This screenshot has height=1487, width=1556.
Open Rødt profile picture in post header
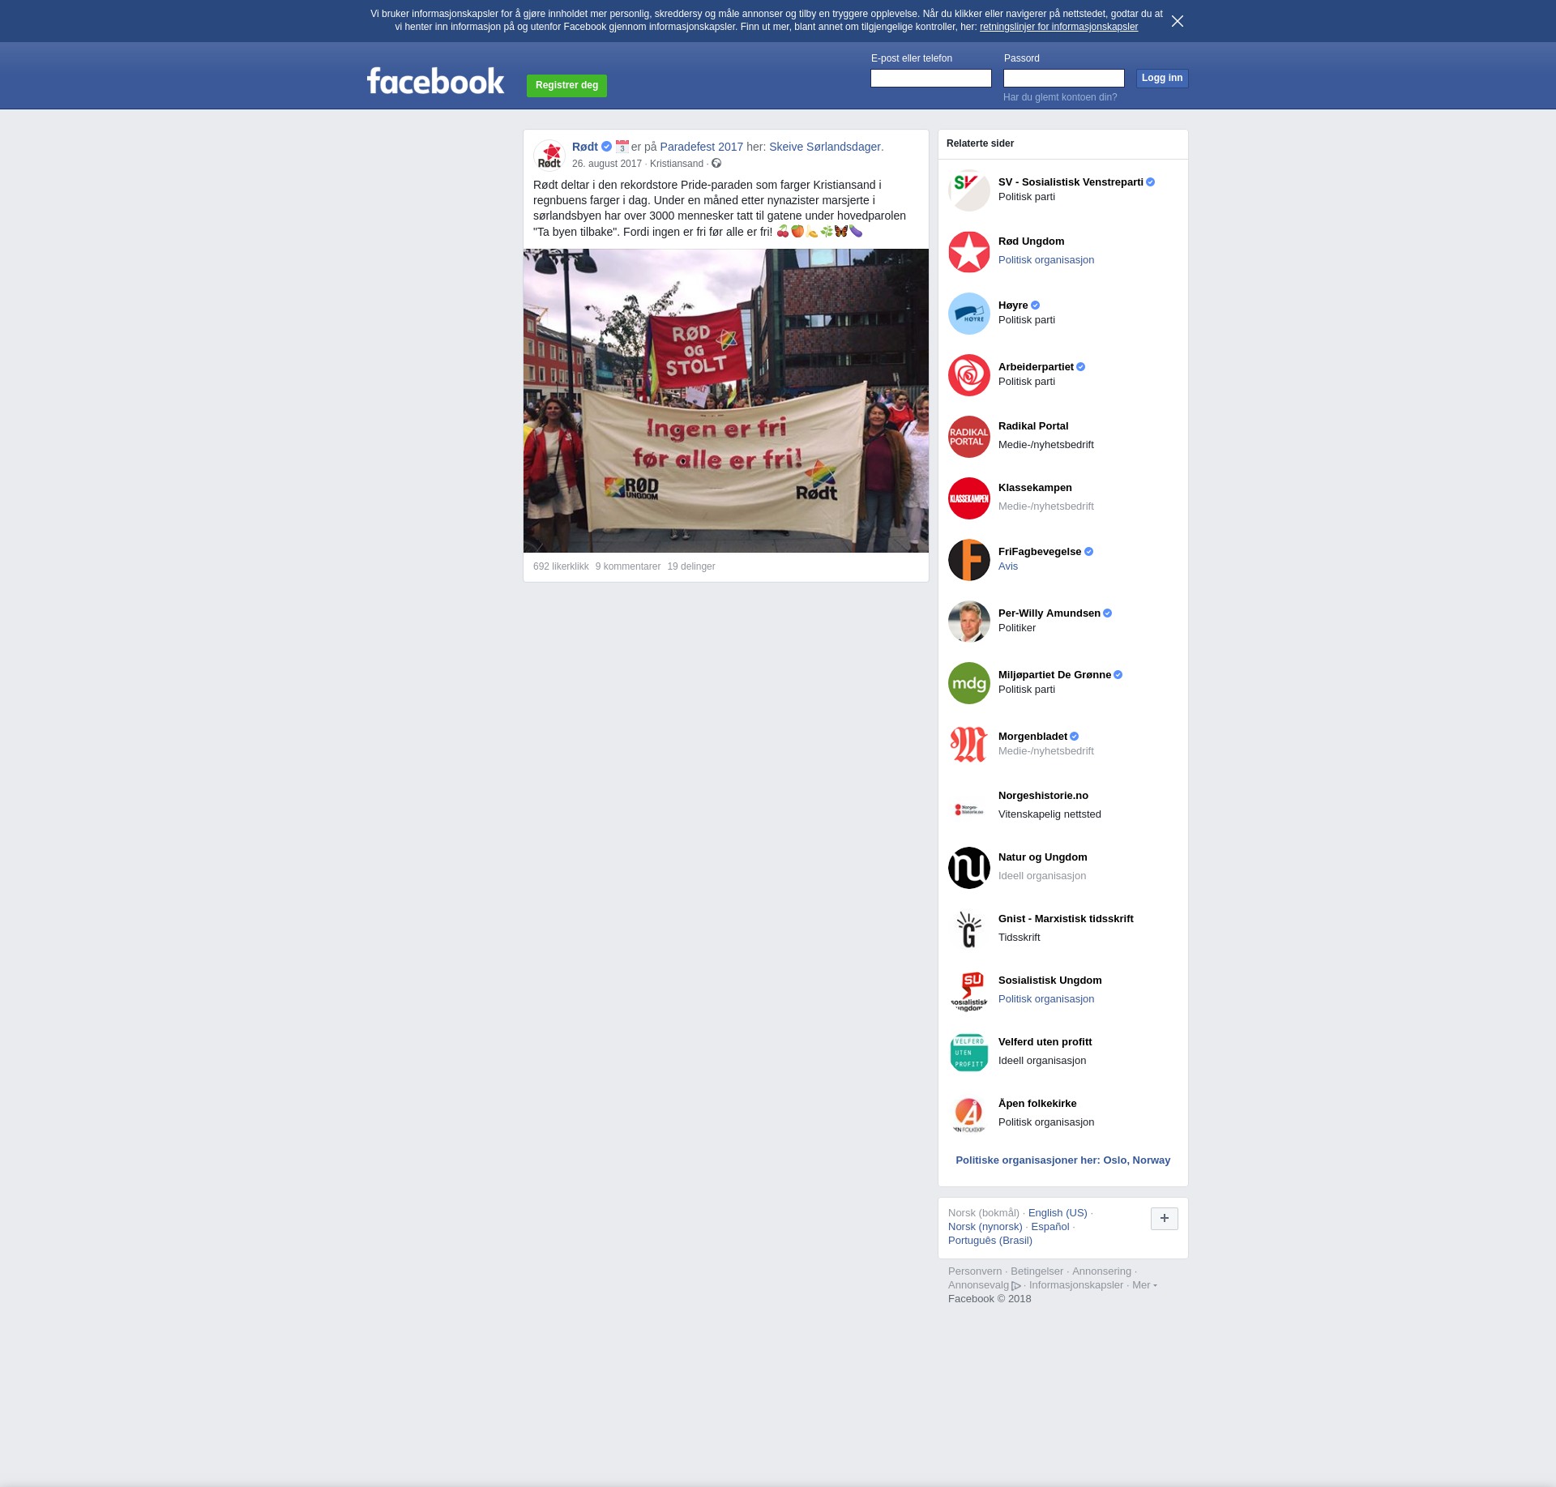click(x=549, y=155)
